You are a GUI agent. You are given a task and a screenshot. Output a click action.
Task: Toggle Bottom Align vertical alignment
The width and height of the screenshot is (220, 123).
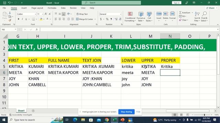pyautogui.click(x=64, y=14)
